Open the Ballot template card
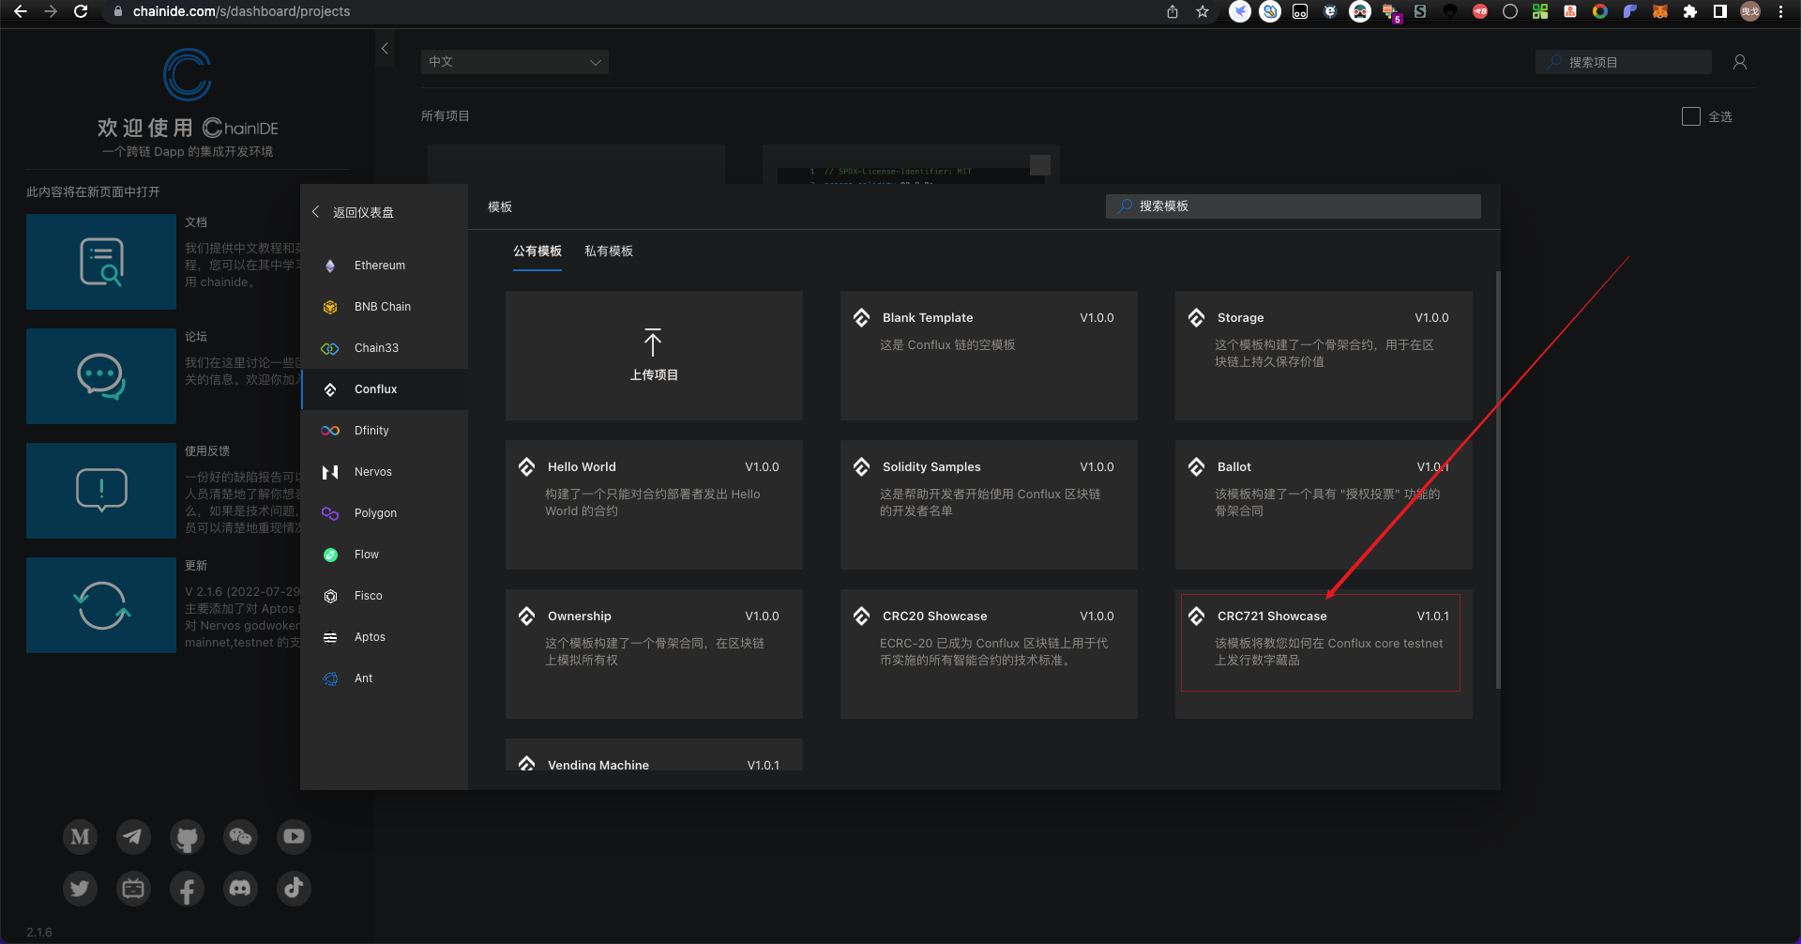This screenshot has width=1801, height=944. point(1324,505)
